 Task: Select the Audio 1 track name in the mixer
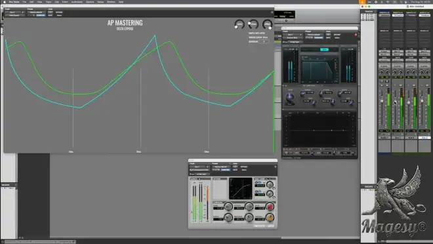click(x=384, y=137)
